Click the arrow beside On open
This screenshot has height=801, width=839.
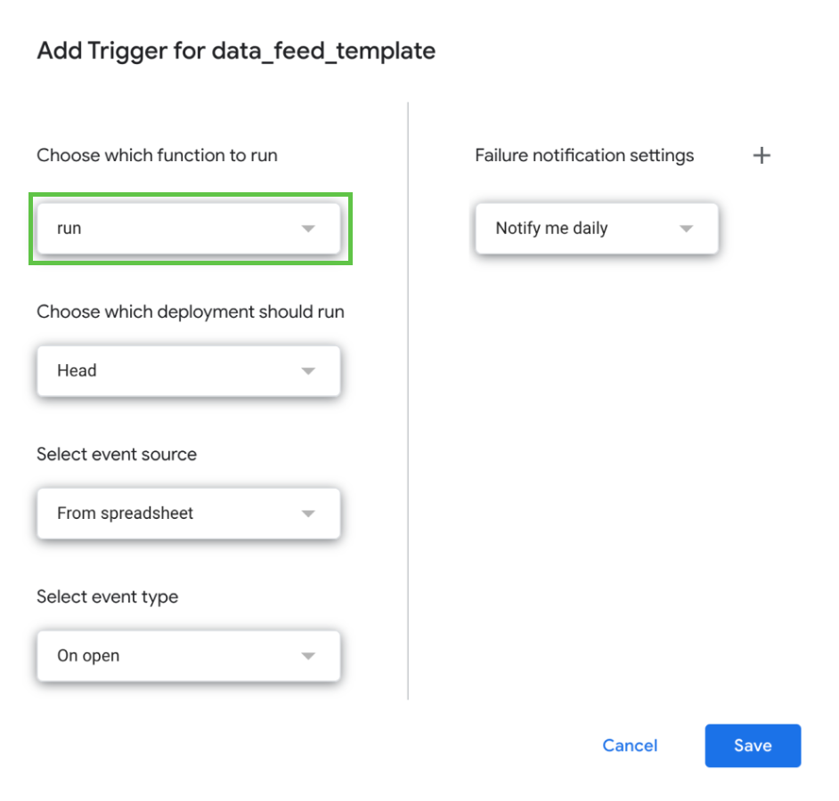pos(308,656)
